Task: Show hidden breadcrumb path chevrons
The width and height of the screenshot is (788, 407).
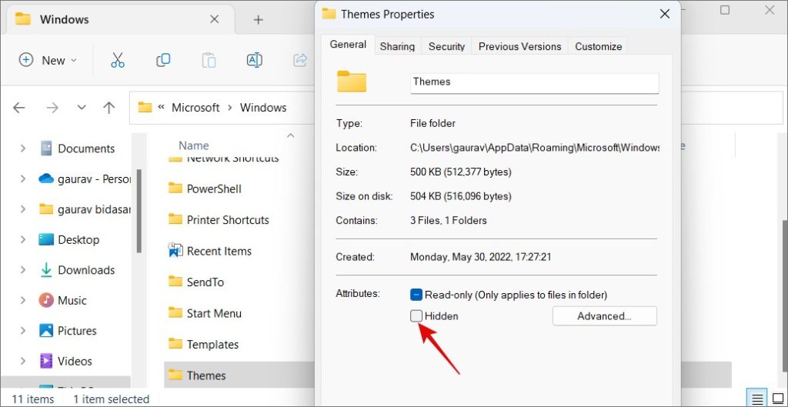Action: pos(162,107)
